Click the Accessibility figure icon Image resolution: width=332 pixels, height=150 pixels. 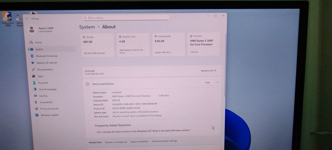(x=36, y=102)
